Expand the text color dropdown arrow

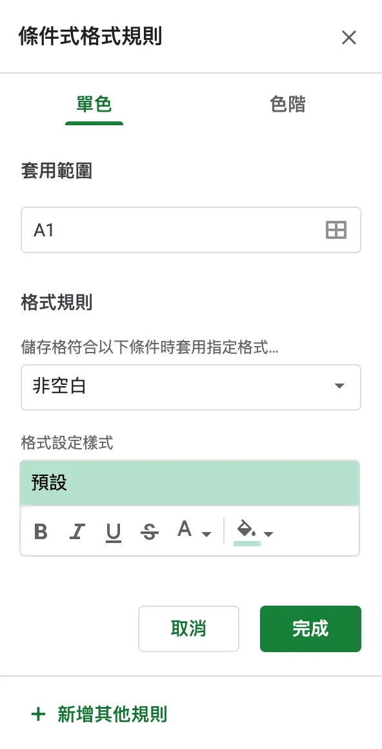tap(205, 533)
